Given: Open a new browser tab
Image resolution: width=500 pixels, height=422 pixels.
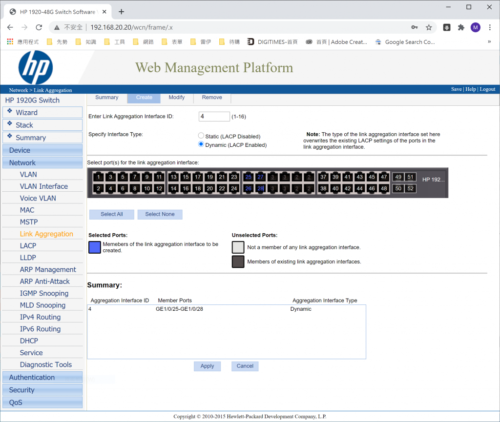Looking at the screenshot, I should click(121, 12).
